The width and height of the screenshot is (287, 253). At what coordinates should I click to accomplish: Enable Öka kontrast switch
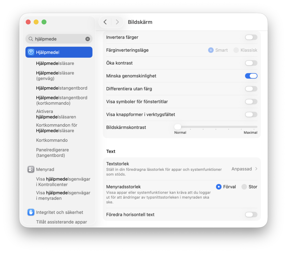(x=251, y=63)
